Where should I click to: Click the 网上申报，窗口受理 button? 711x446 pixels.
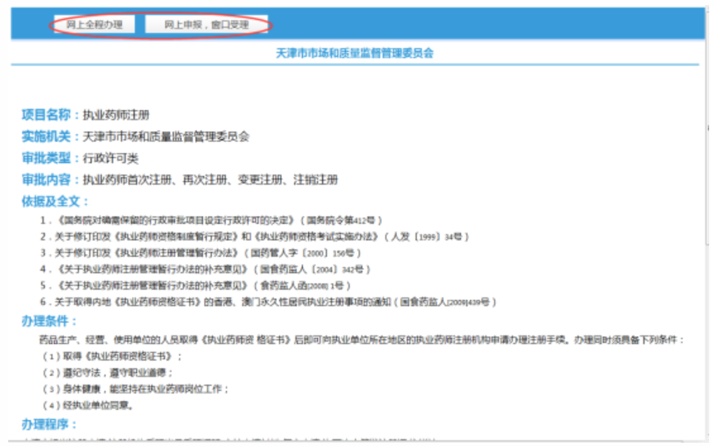[206, 25]
